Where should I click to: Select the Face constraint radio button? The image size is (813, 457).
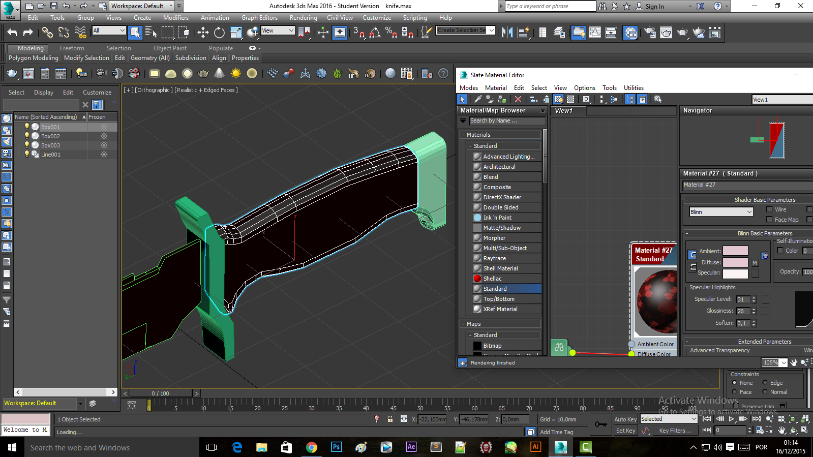pos(734,392)
